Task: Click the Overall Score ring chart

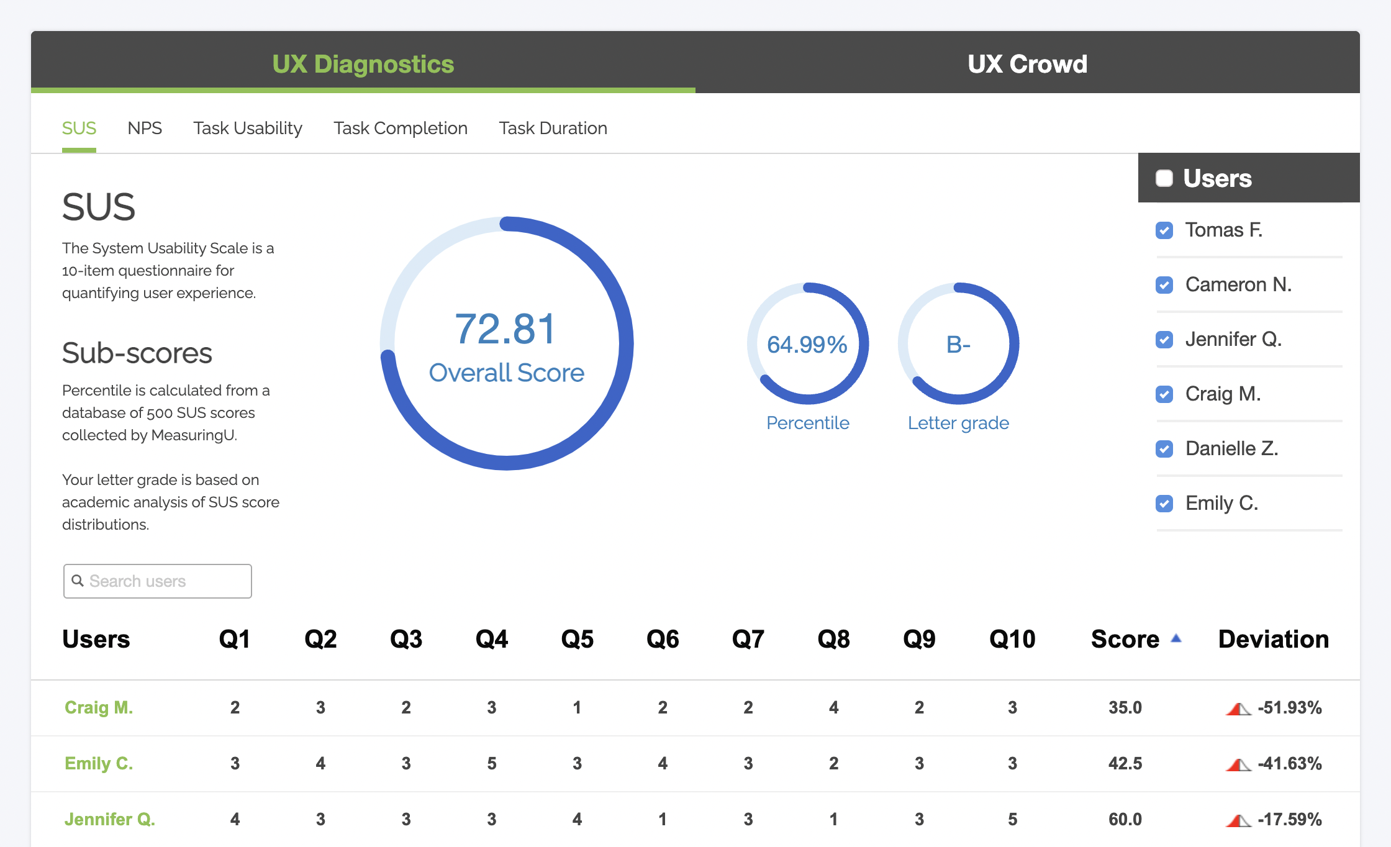Action: pos(507,343)
